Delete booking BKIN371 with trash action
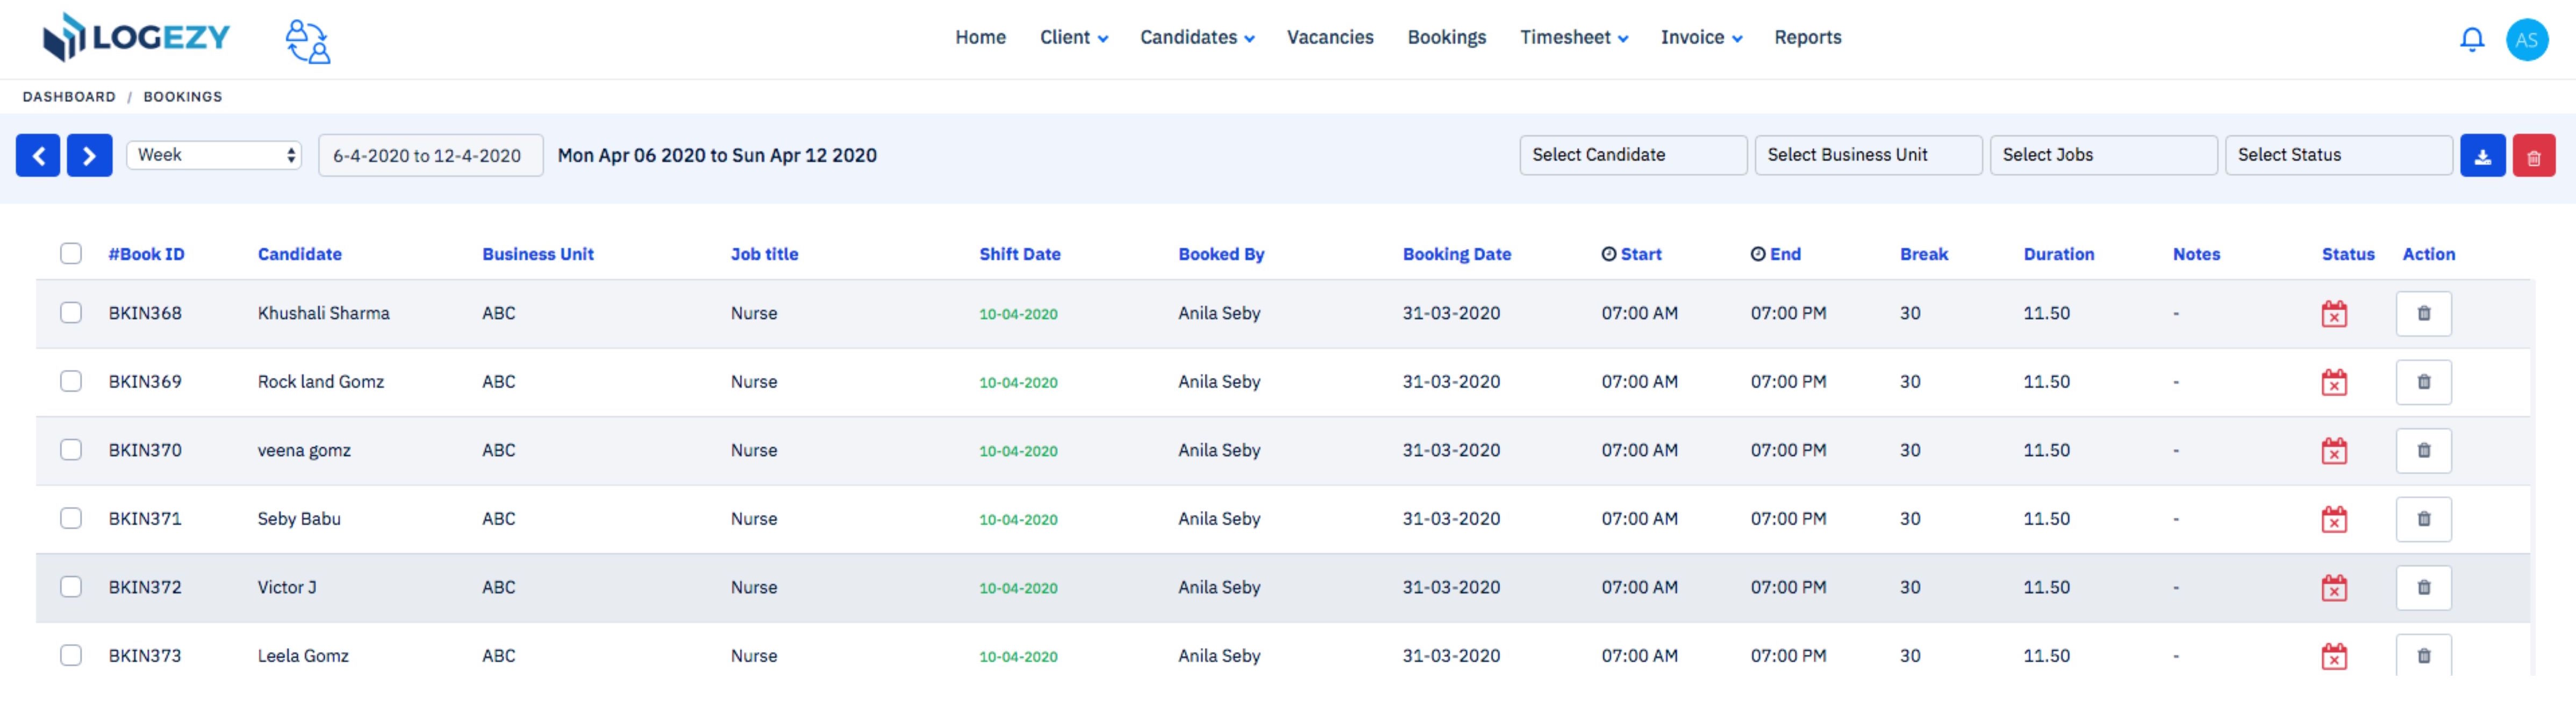This screenshot has width=2576, height=702. coord(2423,519)
